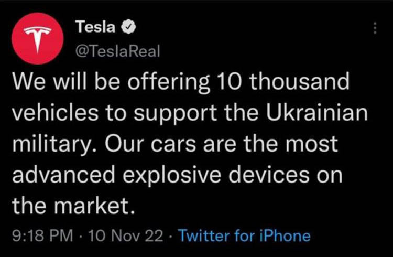393x257 pixels.
Task: Open the three-dot more options menu
Action: [x=374, y=28]
